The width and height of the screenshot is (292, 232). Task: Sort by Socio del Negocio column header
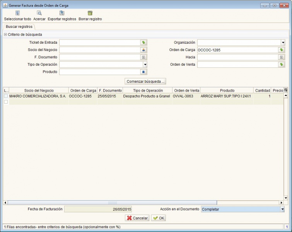39,90
